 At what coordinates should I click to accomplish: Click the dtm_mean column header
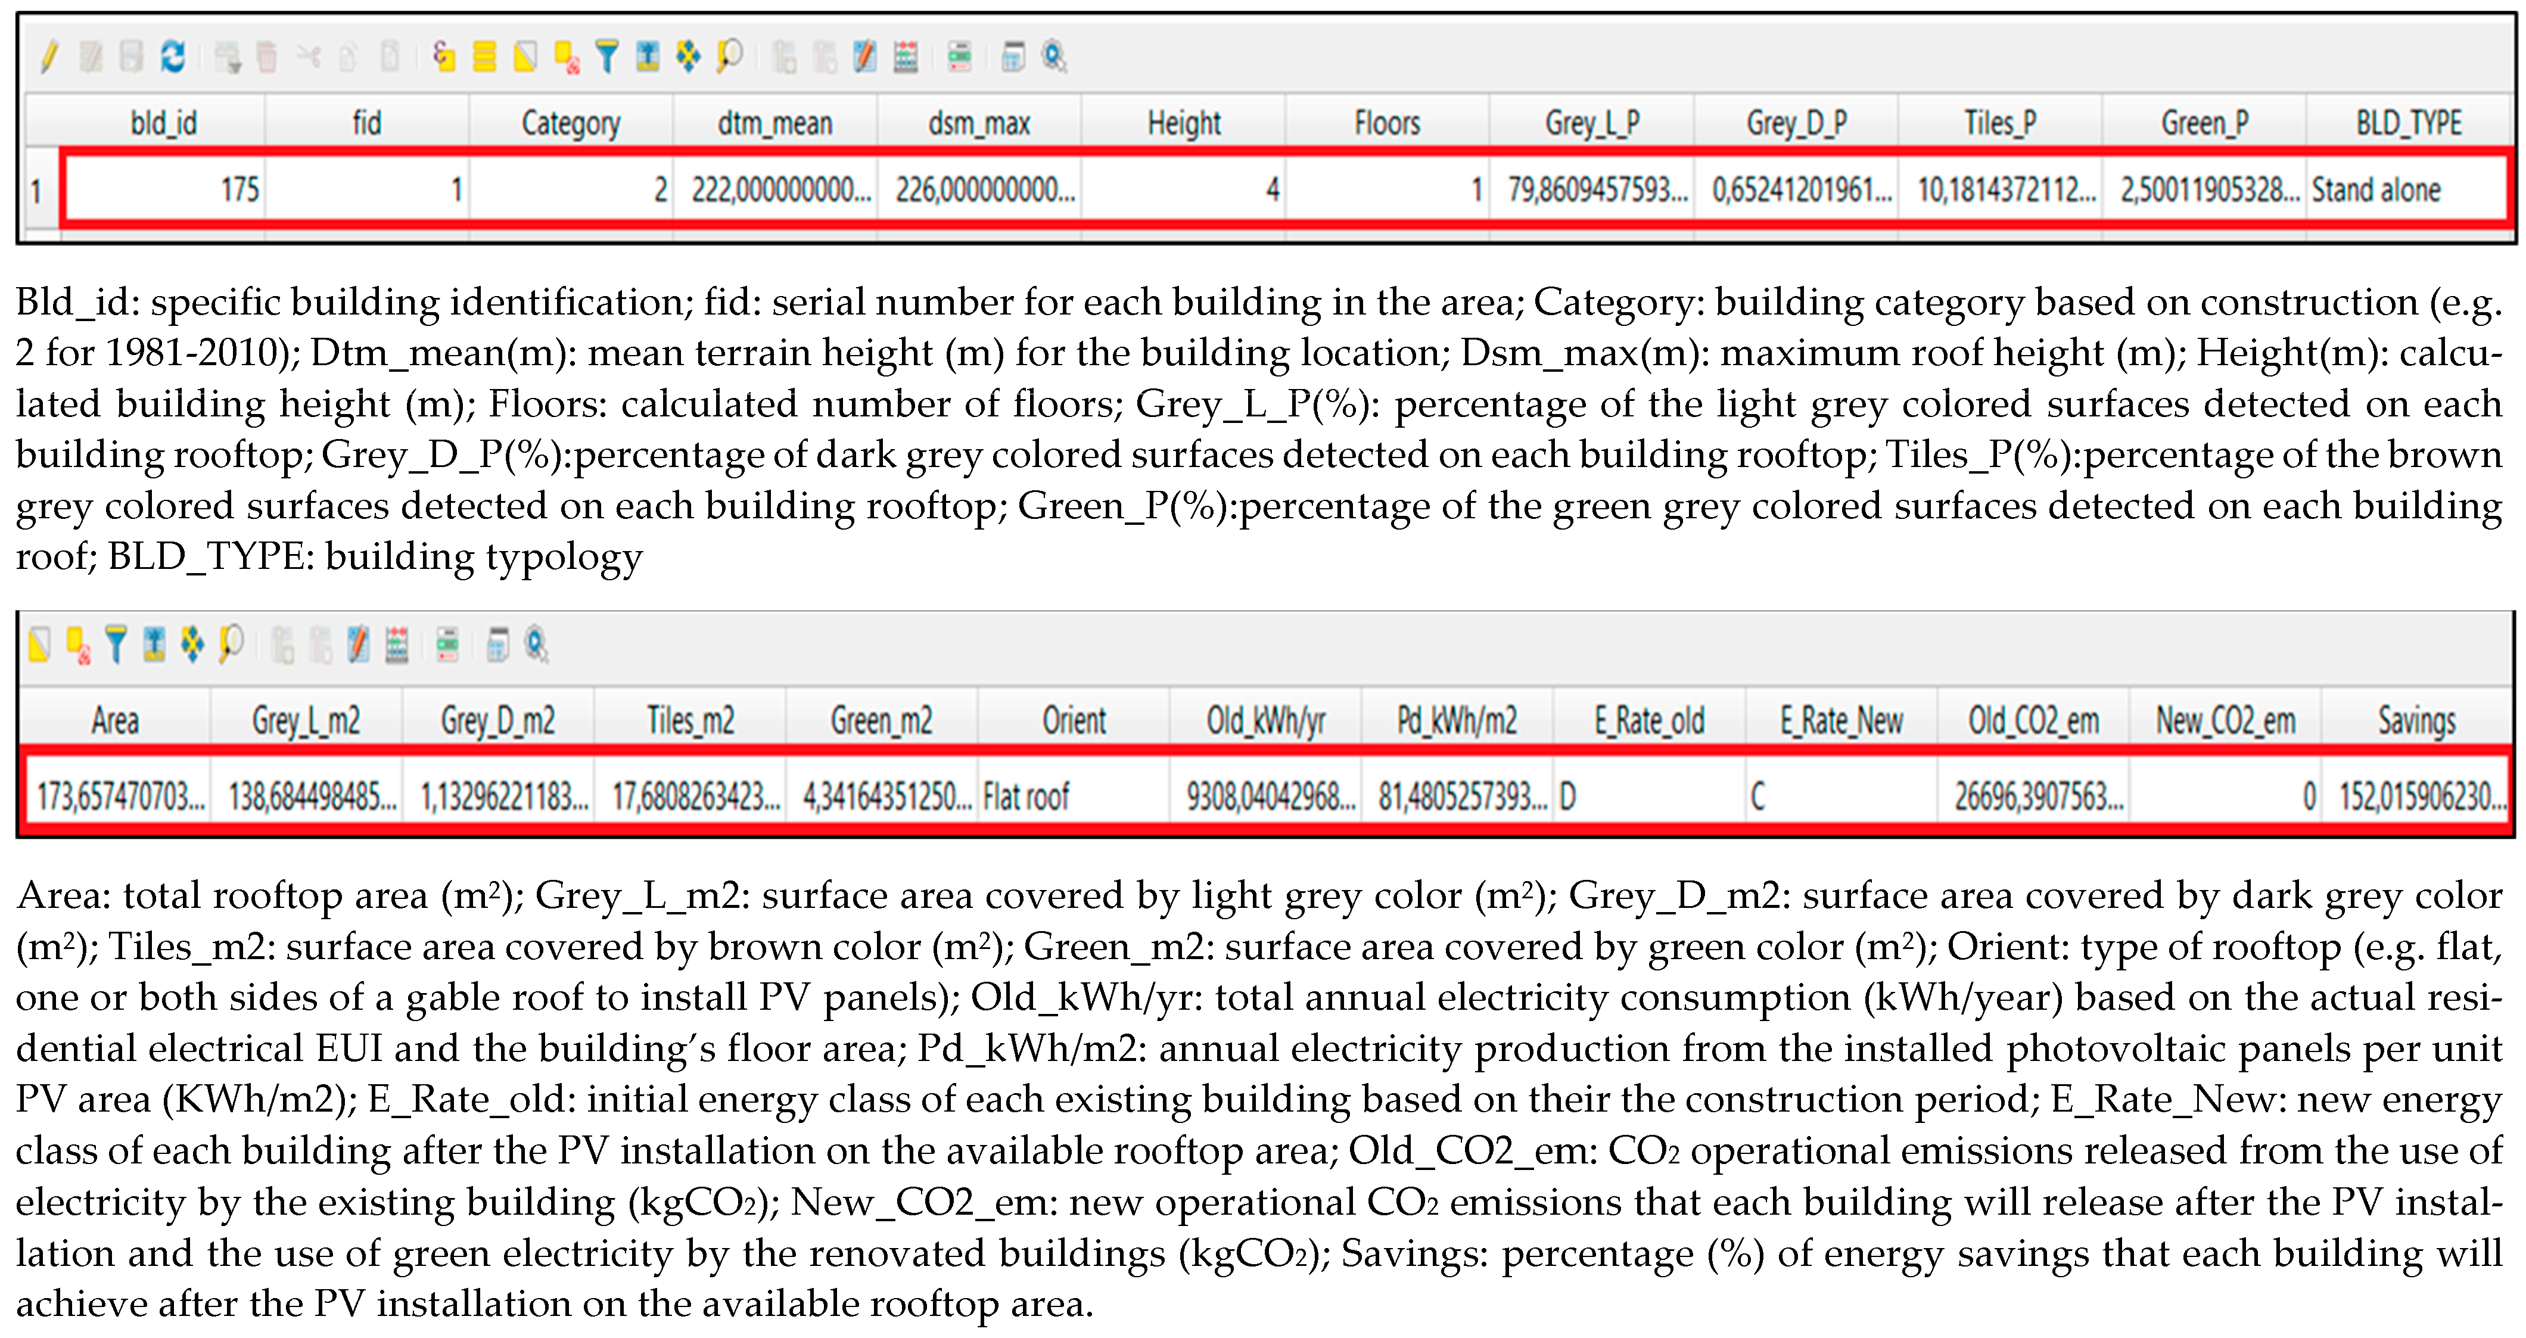[774, 123]
